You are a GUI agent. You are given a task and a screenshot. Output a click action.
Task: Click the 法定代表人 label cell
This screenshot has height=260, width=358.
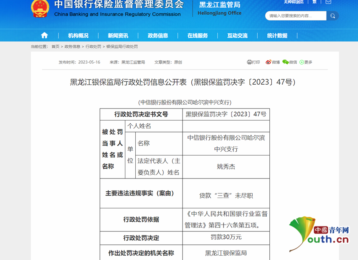tap(159, 167)
